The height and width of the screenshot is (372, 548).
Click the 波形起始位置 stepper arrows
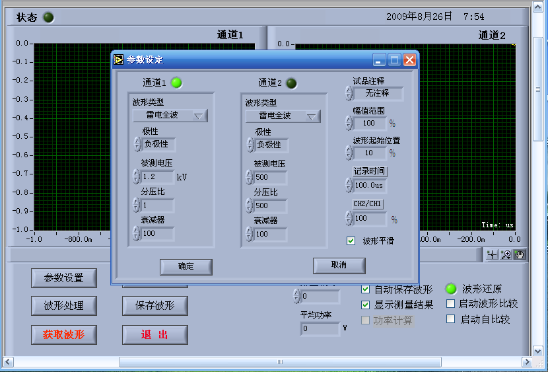(x=349, y=153)
